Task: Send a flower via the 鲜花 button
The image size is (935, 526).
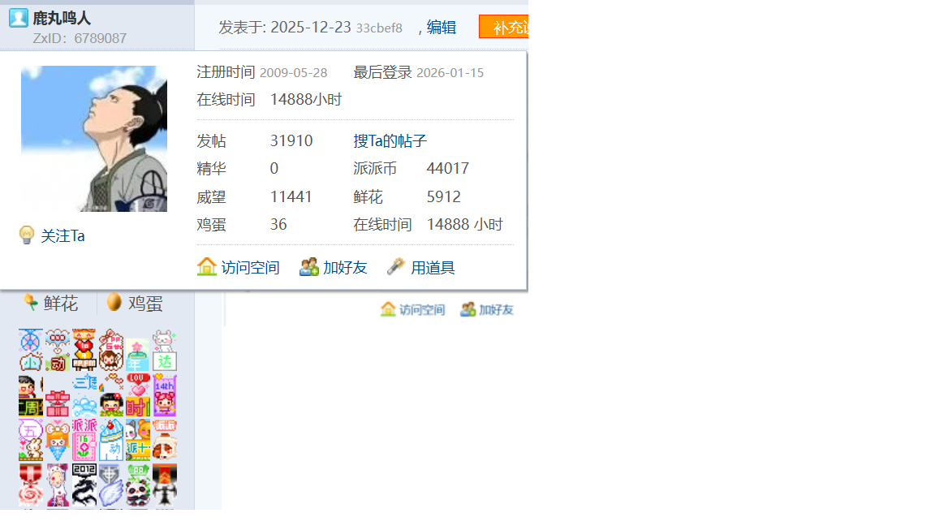Action: [x=52, y=304]
